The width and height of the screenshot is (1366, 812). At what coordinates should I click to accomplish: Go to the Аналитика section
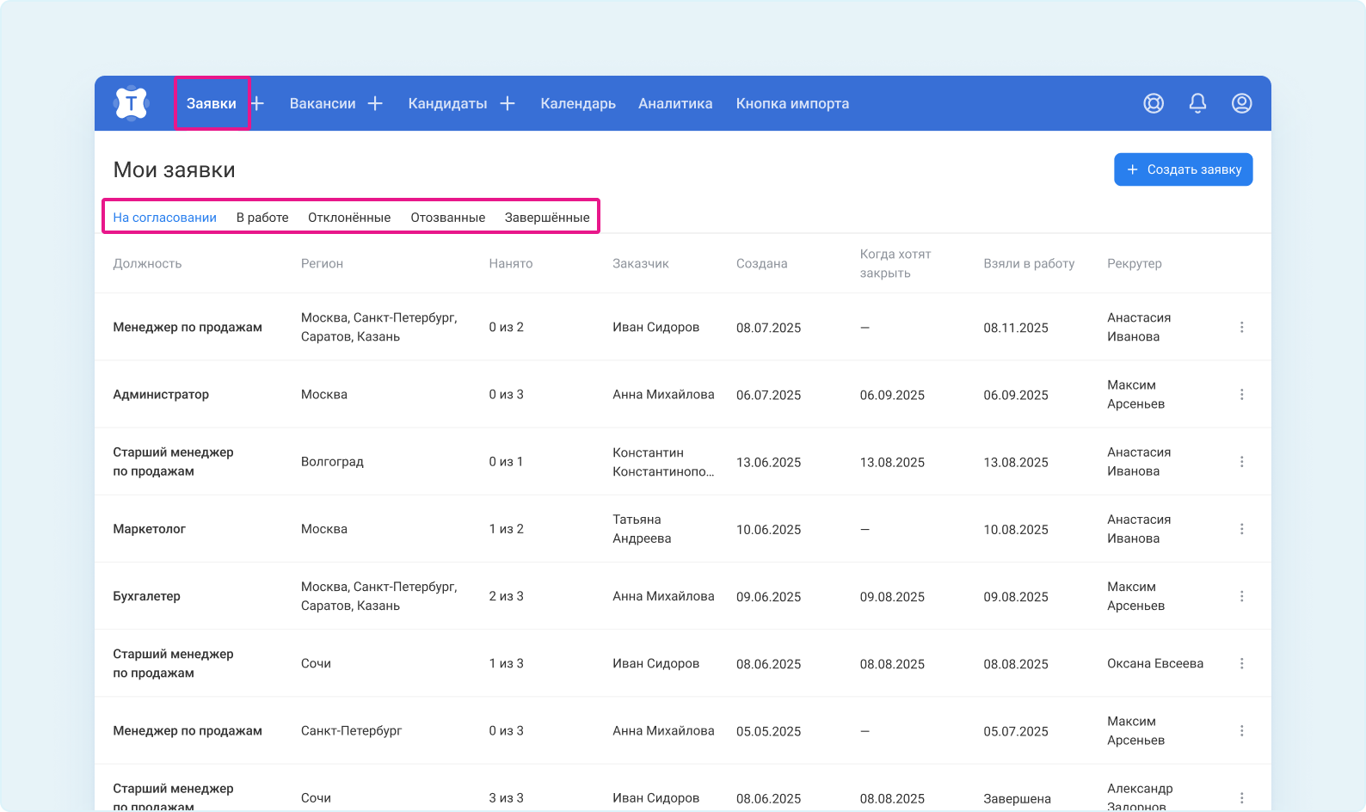point(675,103)
